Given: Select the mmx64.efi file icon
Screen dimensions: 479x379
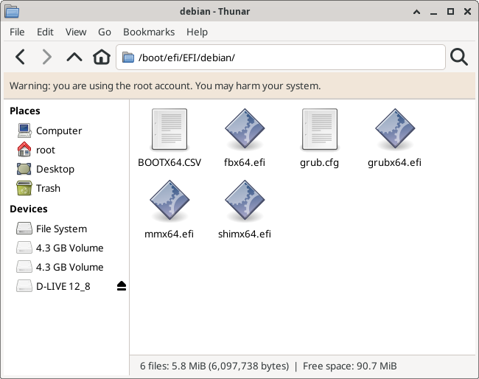Looking at the screenshot, I should [x=169, y=201].
